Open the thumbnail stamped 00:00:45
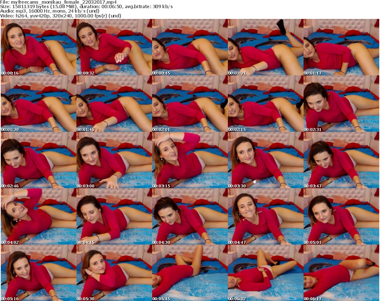The height and width of the screenshot is (301, 380). (x=190, y=47)
